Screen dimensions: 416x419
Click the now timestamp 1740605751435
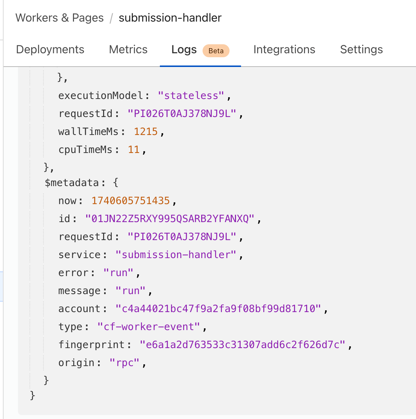[131, 201]
